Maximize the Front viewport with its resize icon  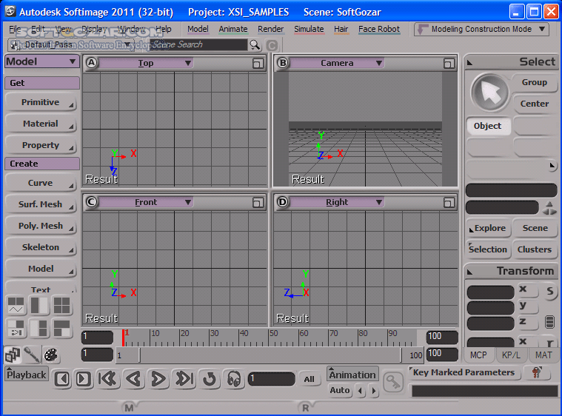(258, 202)
